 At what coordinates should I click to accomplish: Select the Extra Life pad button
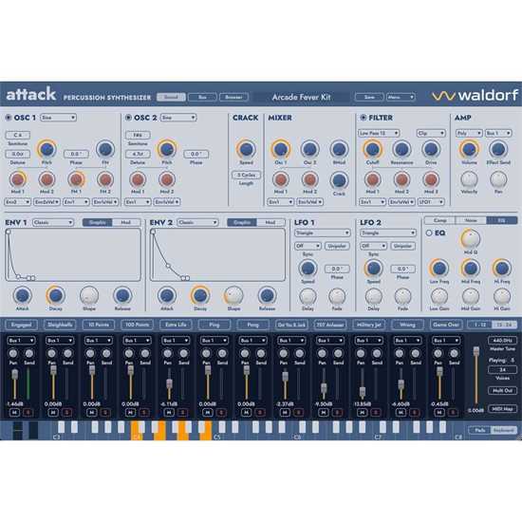pos(176,325)
